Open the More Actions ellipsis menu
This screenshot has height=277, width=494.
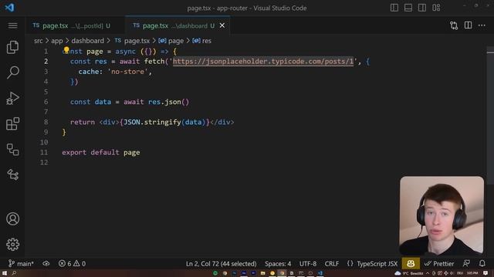[x=482, y=25]
